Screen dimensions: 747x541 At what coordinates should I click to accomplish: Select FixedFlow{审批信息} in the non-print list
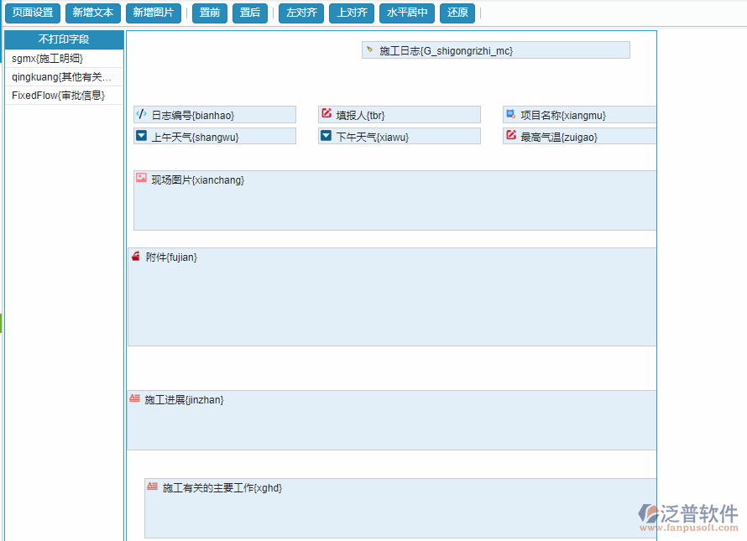(64, 96)
